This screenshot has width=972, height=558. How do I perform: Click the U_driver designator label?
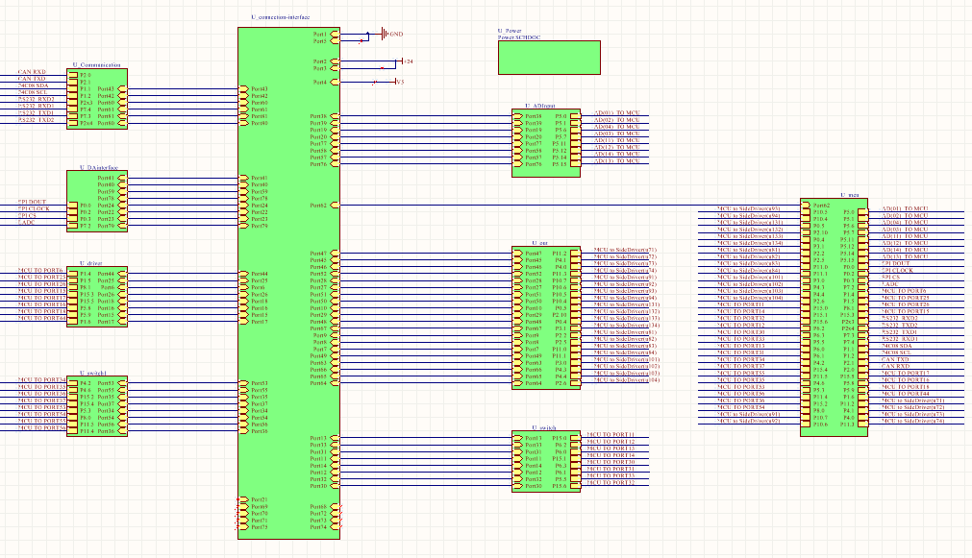[x=91, y=263]
